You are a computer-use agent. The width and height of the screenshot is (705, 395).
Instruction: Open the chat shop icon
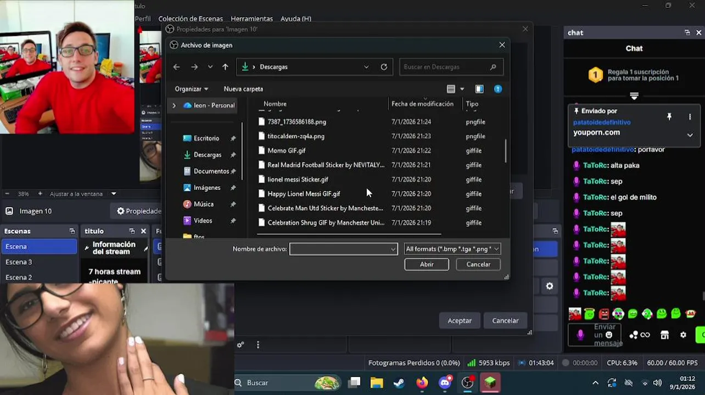(x=664, y=335)
